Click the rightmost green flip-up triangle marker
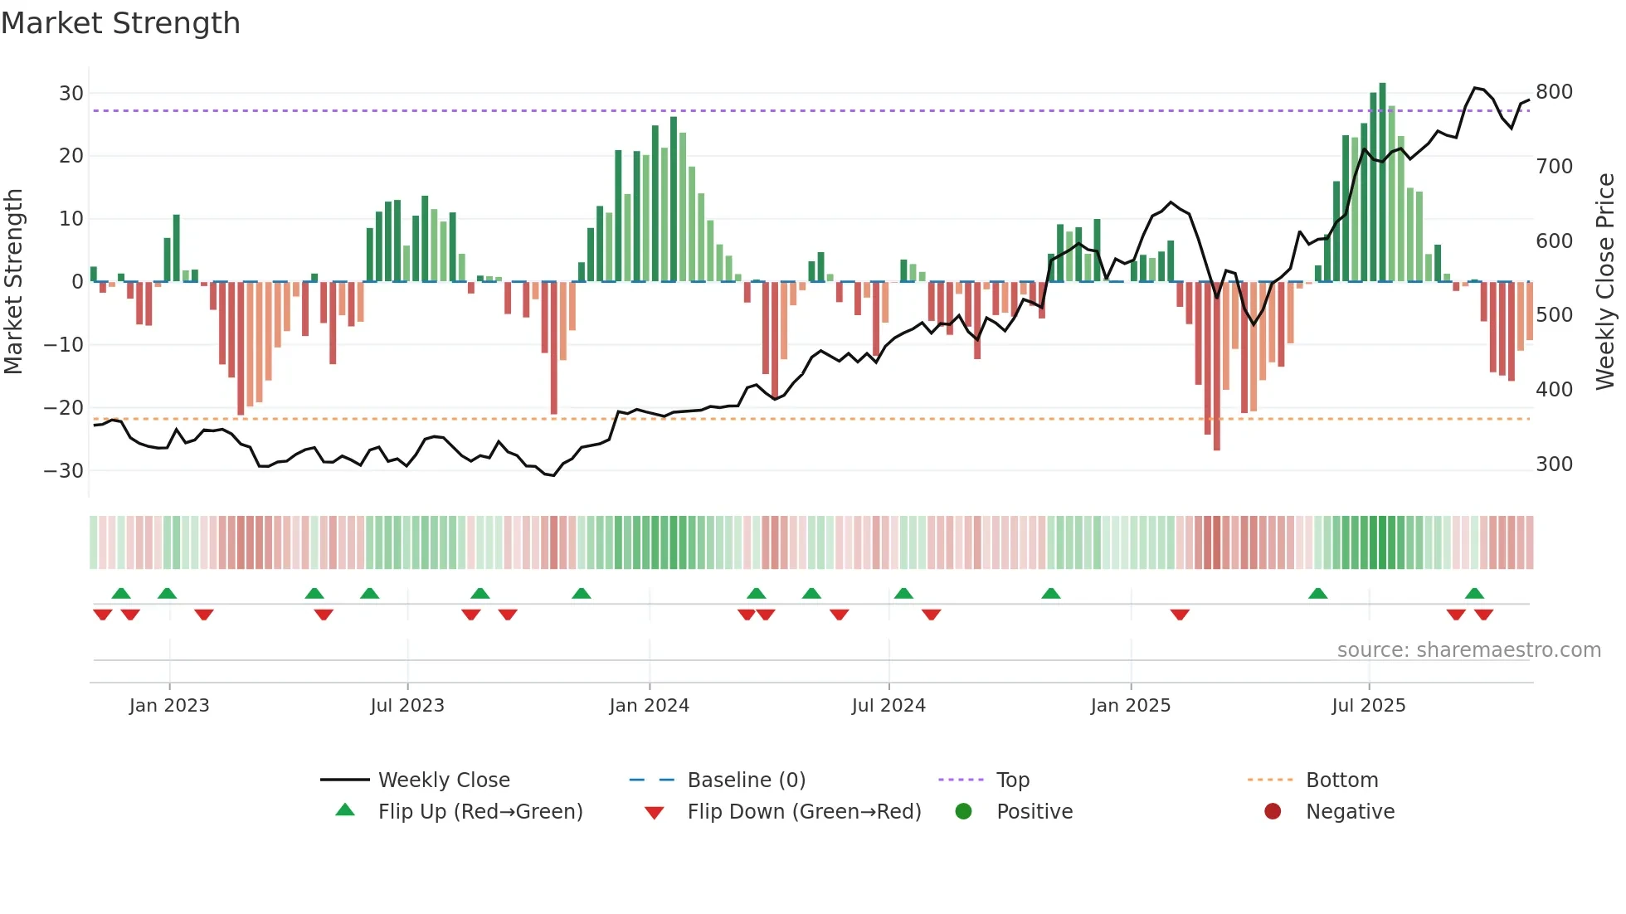Screen dimensions: 1626x914 click(1474, 593)
